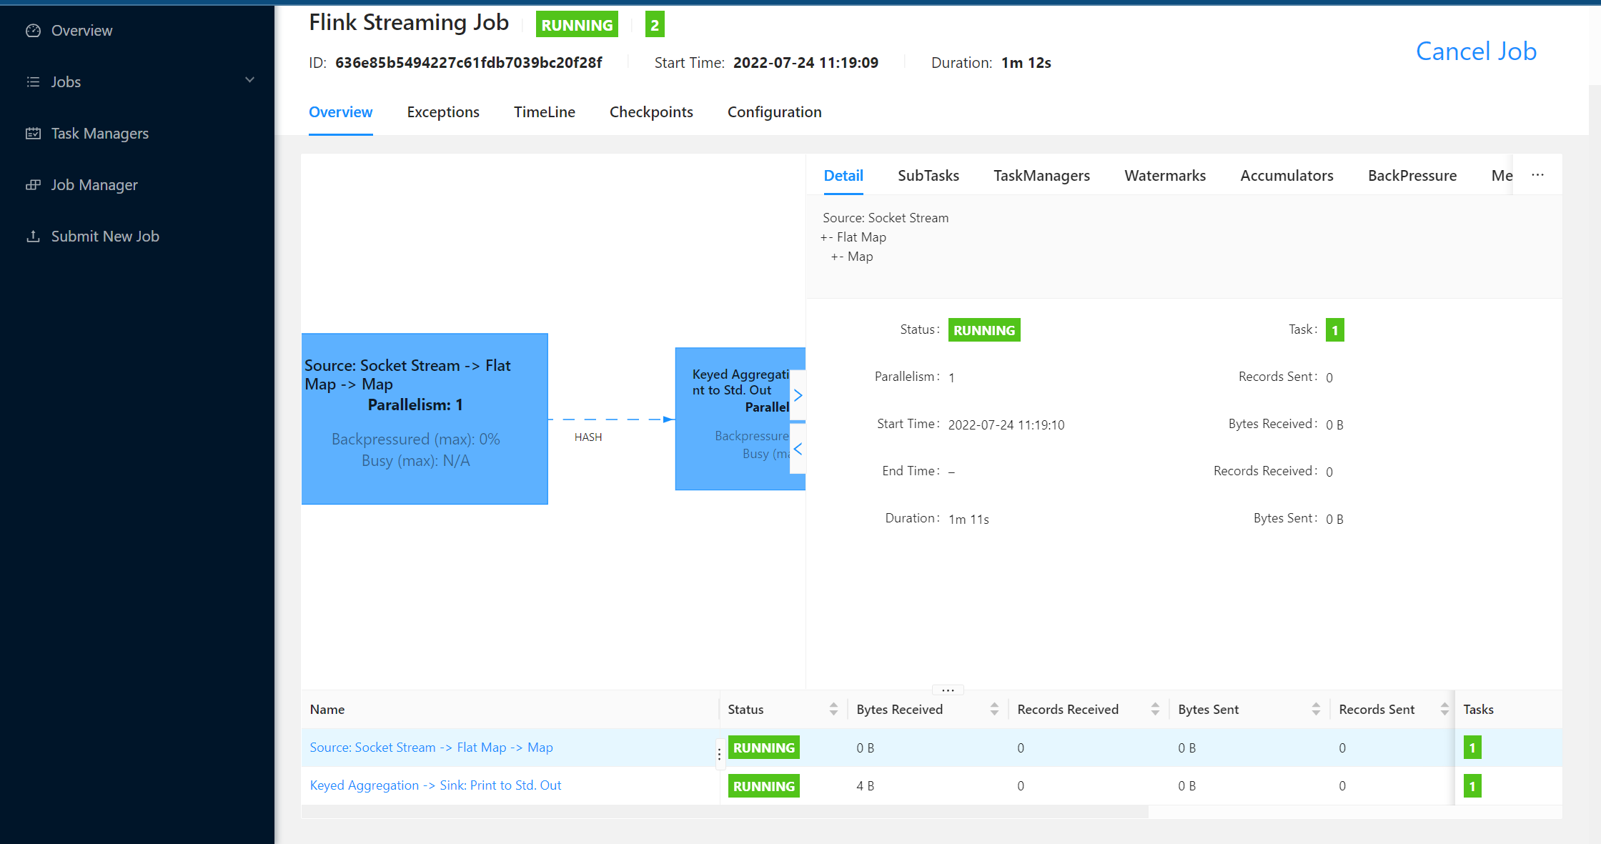Viewport: 1601px width, 844px height.
Task: Click the Task Managers calendar icon
Action: 33,134
